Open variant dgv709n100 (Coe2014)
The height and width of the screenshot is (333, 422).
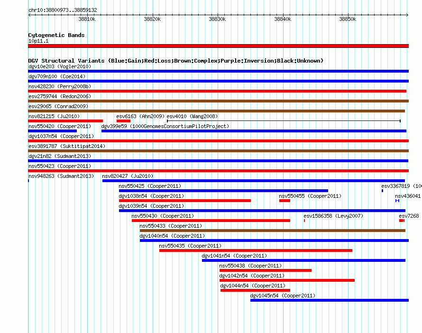pyautogui.click(x=57, y=76)
